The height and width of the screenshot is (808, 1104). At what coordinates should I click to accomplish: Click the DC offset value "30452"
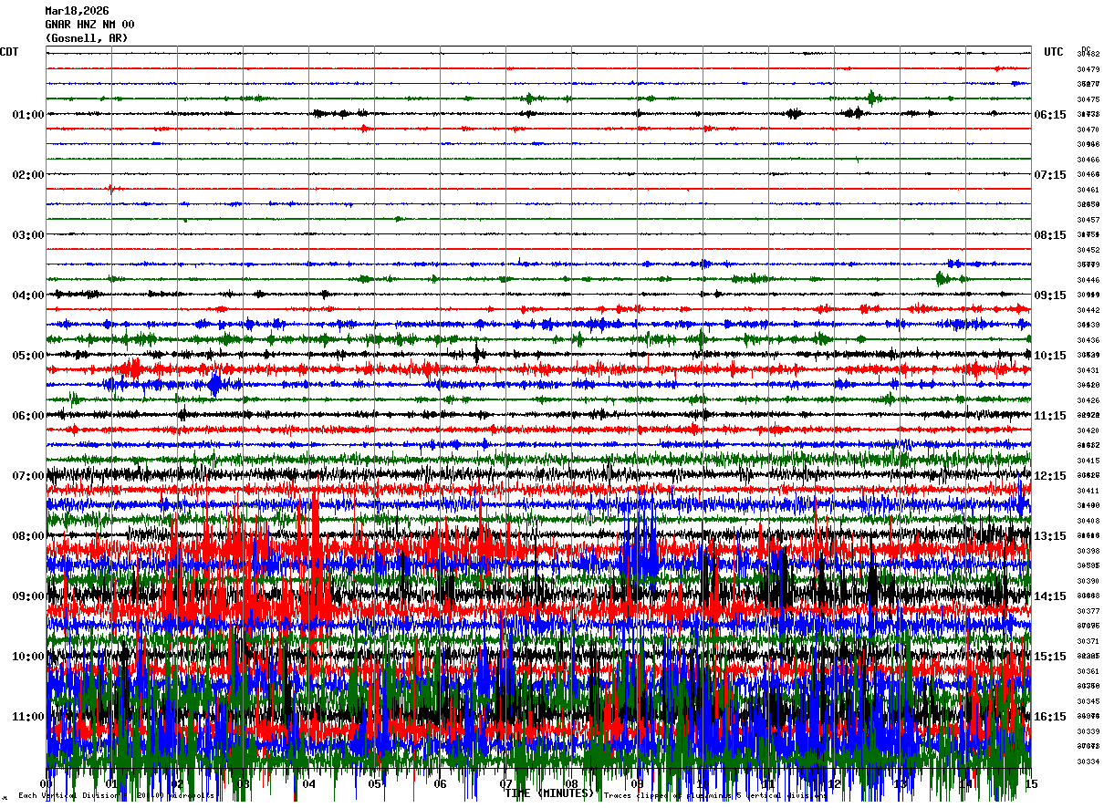tap(1088, 250)
